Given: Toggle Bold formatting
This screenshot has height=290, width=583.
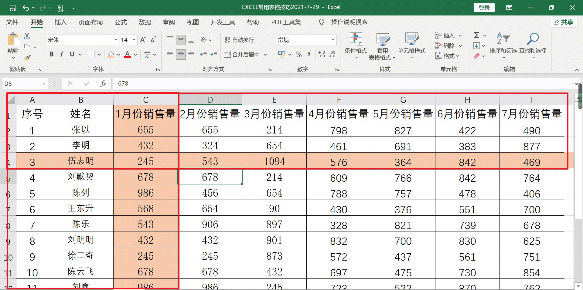Looking at the screenshot, I should 52,54.
